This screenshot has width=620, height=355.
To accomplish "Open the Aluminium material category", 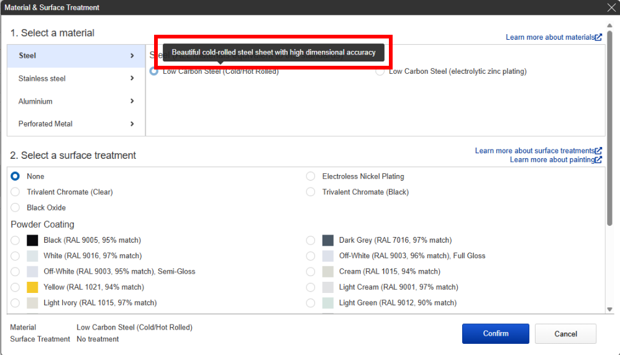I will [x=76, y=101].
